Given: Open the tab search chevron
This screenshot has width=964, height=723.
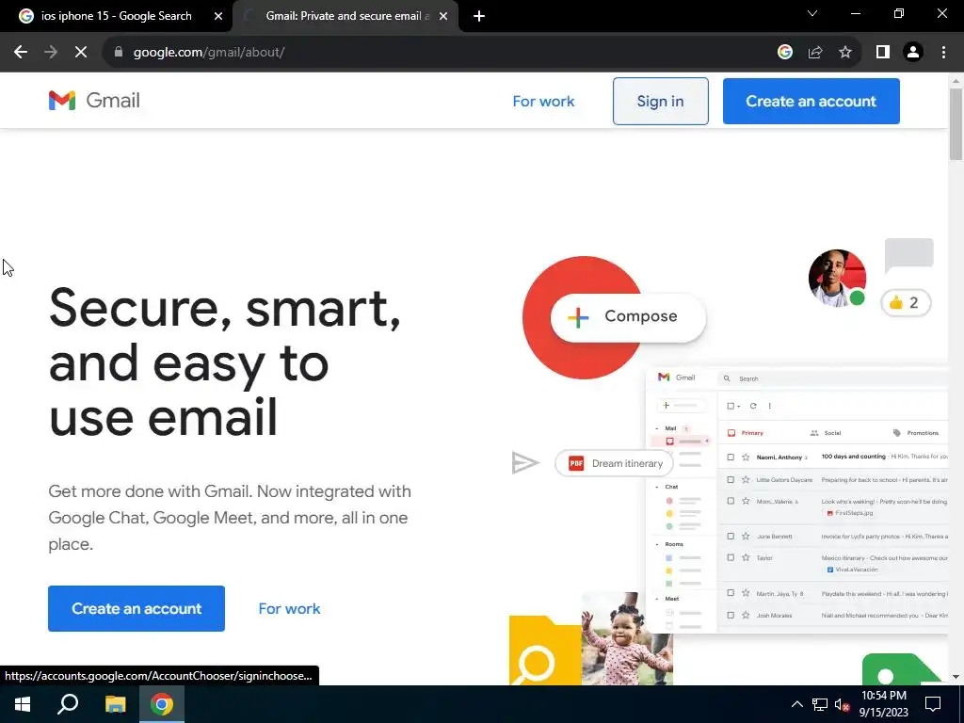Looking at the screenshot, I should (x=812, y=13).
